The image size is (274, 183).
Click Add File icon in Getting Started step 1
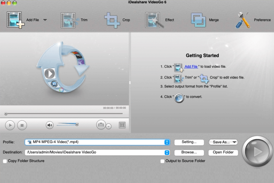point(179,68)
